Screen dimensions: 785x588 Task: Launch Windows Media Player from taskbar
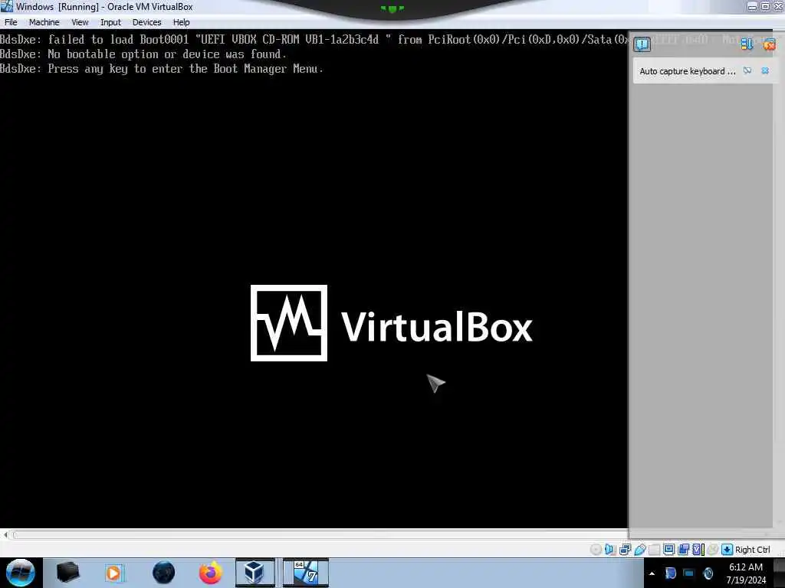(113, 573)
